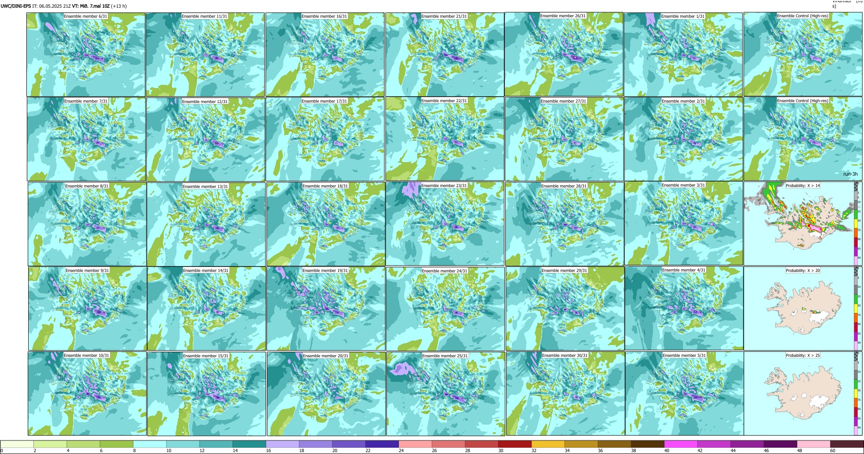Screen dimensions: 864x454
Task: Click the UWC/DINI-EPS header title
Action: click(16, 6)
